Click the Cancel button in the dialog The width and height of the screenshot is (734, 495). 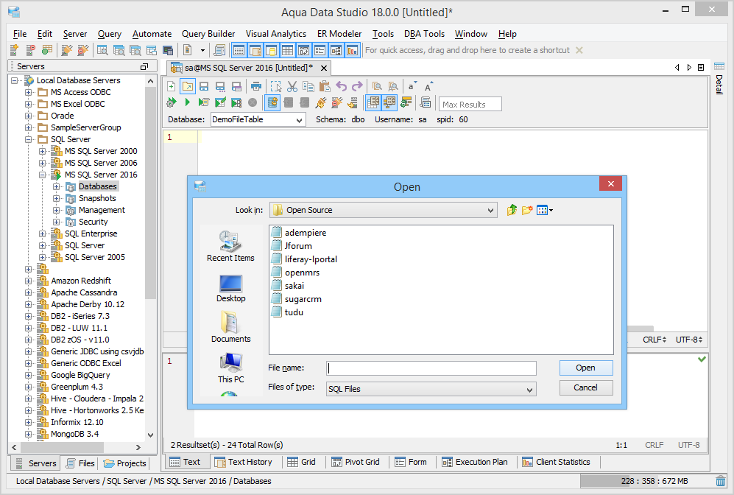[x=585, y=387]
